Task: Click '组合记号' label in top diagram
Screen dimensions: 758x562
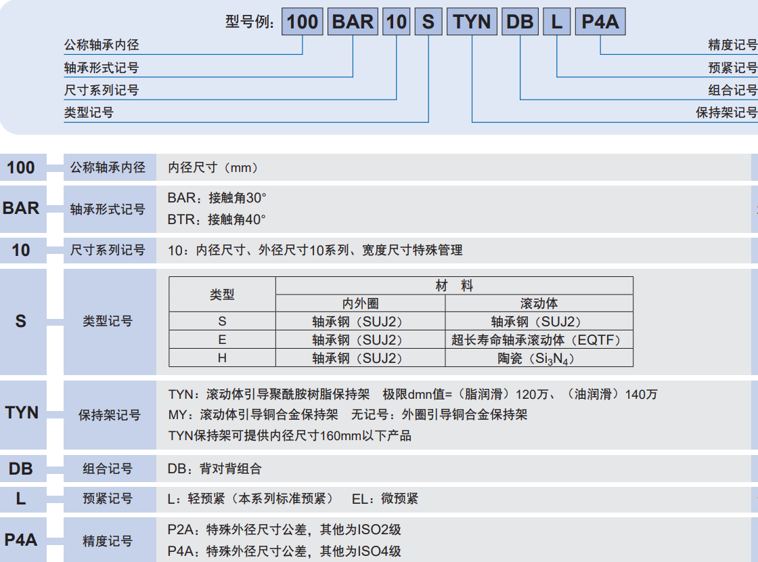Action: pyautogui.click(x=733, y=90)
